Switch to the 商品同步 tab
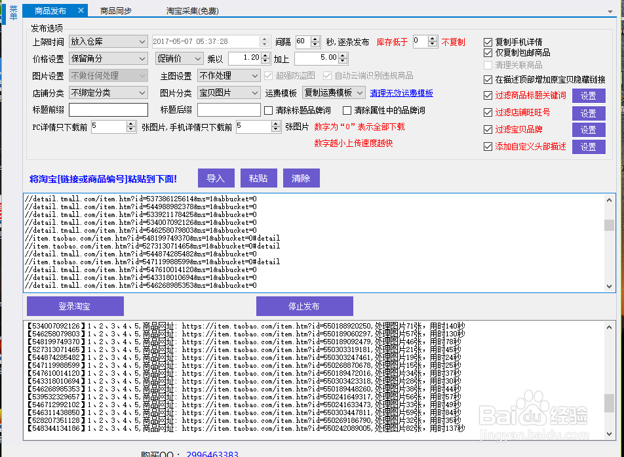The image size is (624, 457). [116, 10]
